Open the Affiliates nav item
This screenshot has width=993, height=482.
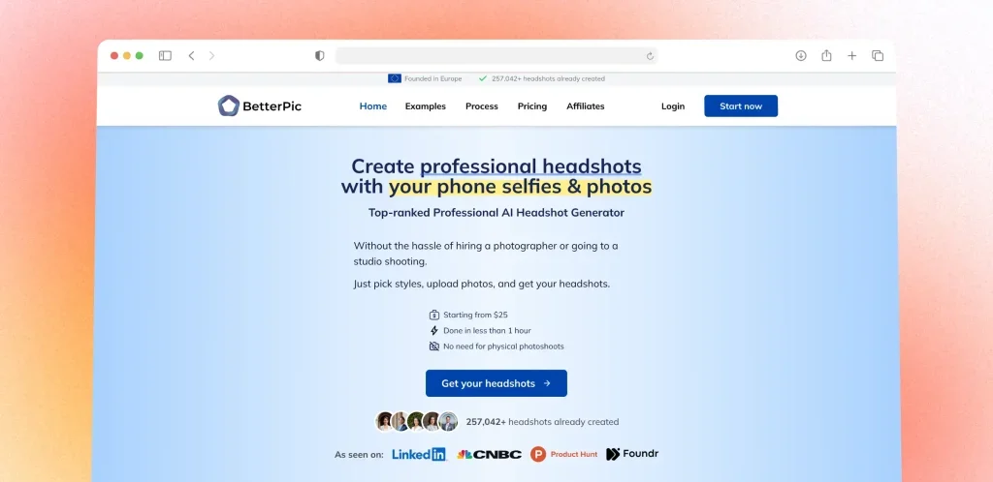pos(585,106)
